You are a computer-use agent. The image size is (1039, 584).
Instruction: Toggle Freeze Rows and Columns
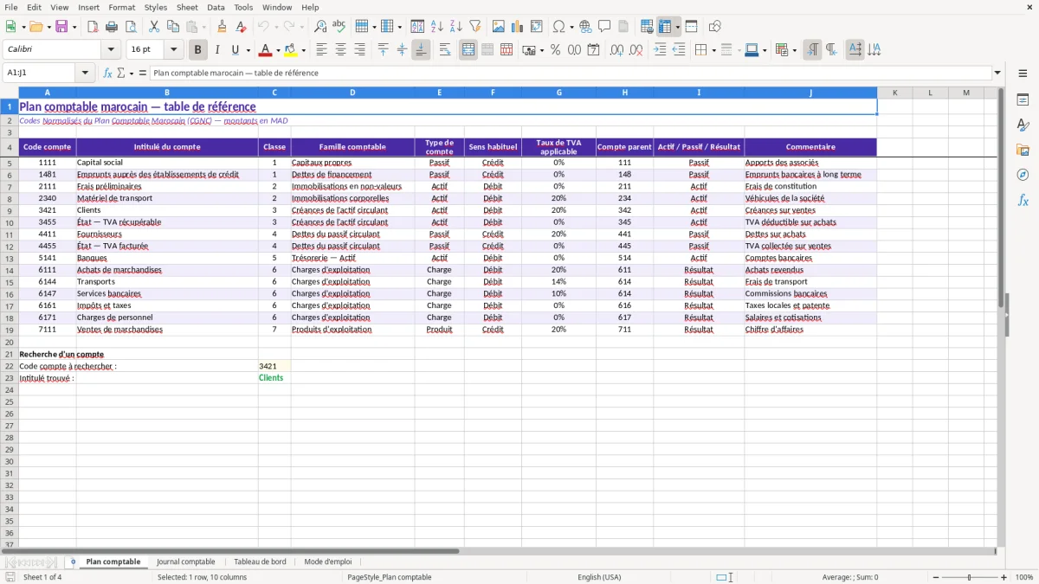coord(665,27)
